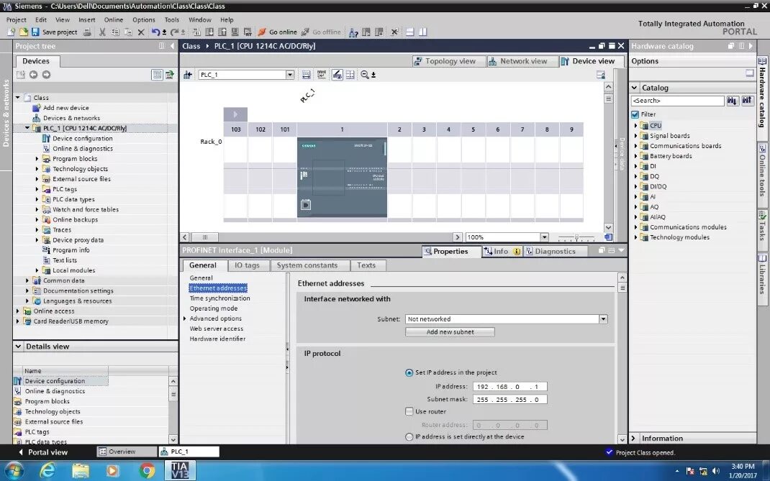The height and width of the screenshot is (481, 770).
Task: Undo the last action
Action: [155, 32]
